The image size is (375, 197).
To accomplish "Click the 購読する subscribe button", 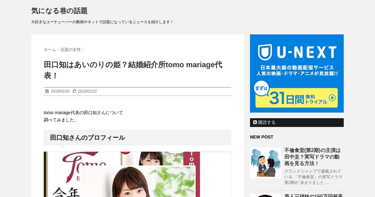I will pyautogui.click(x=297, y=123).
